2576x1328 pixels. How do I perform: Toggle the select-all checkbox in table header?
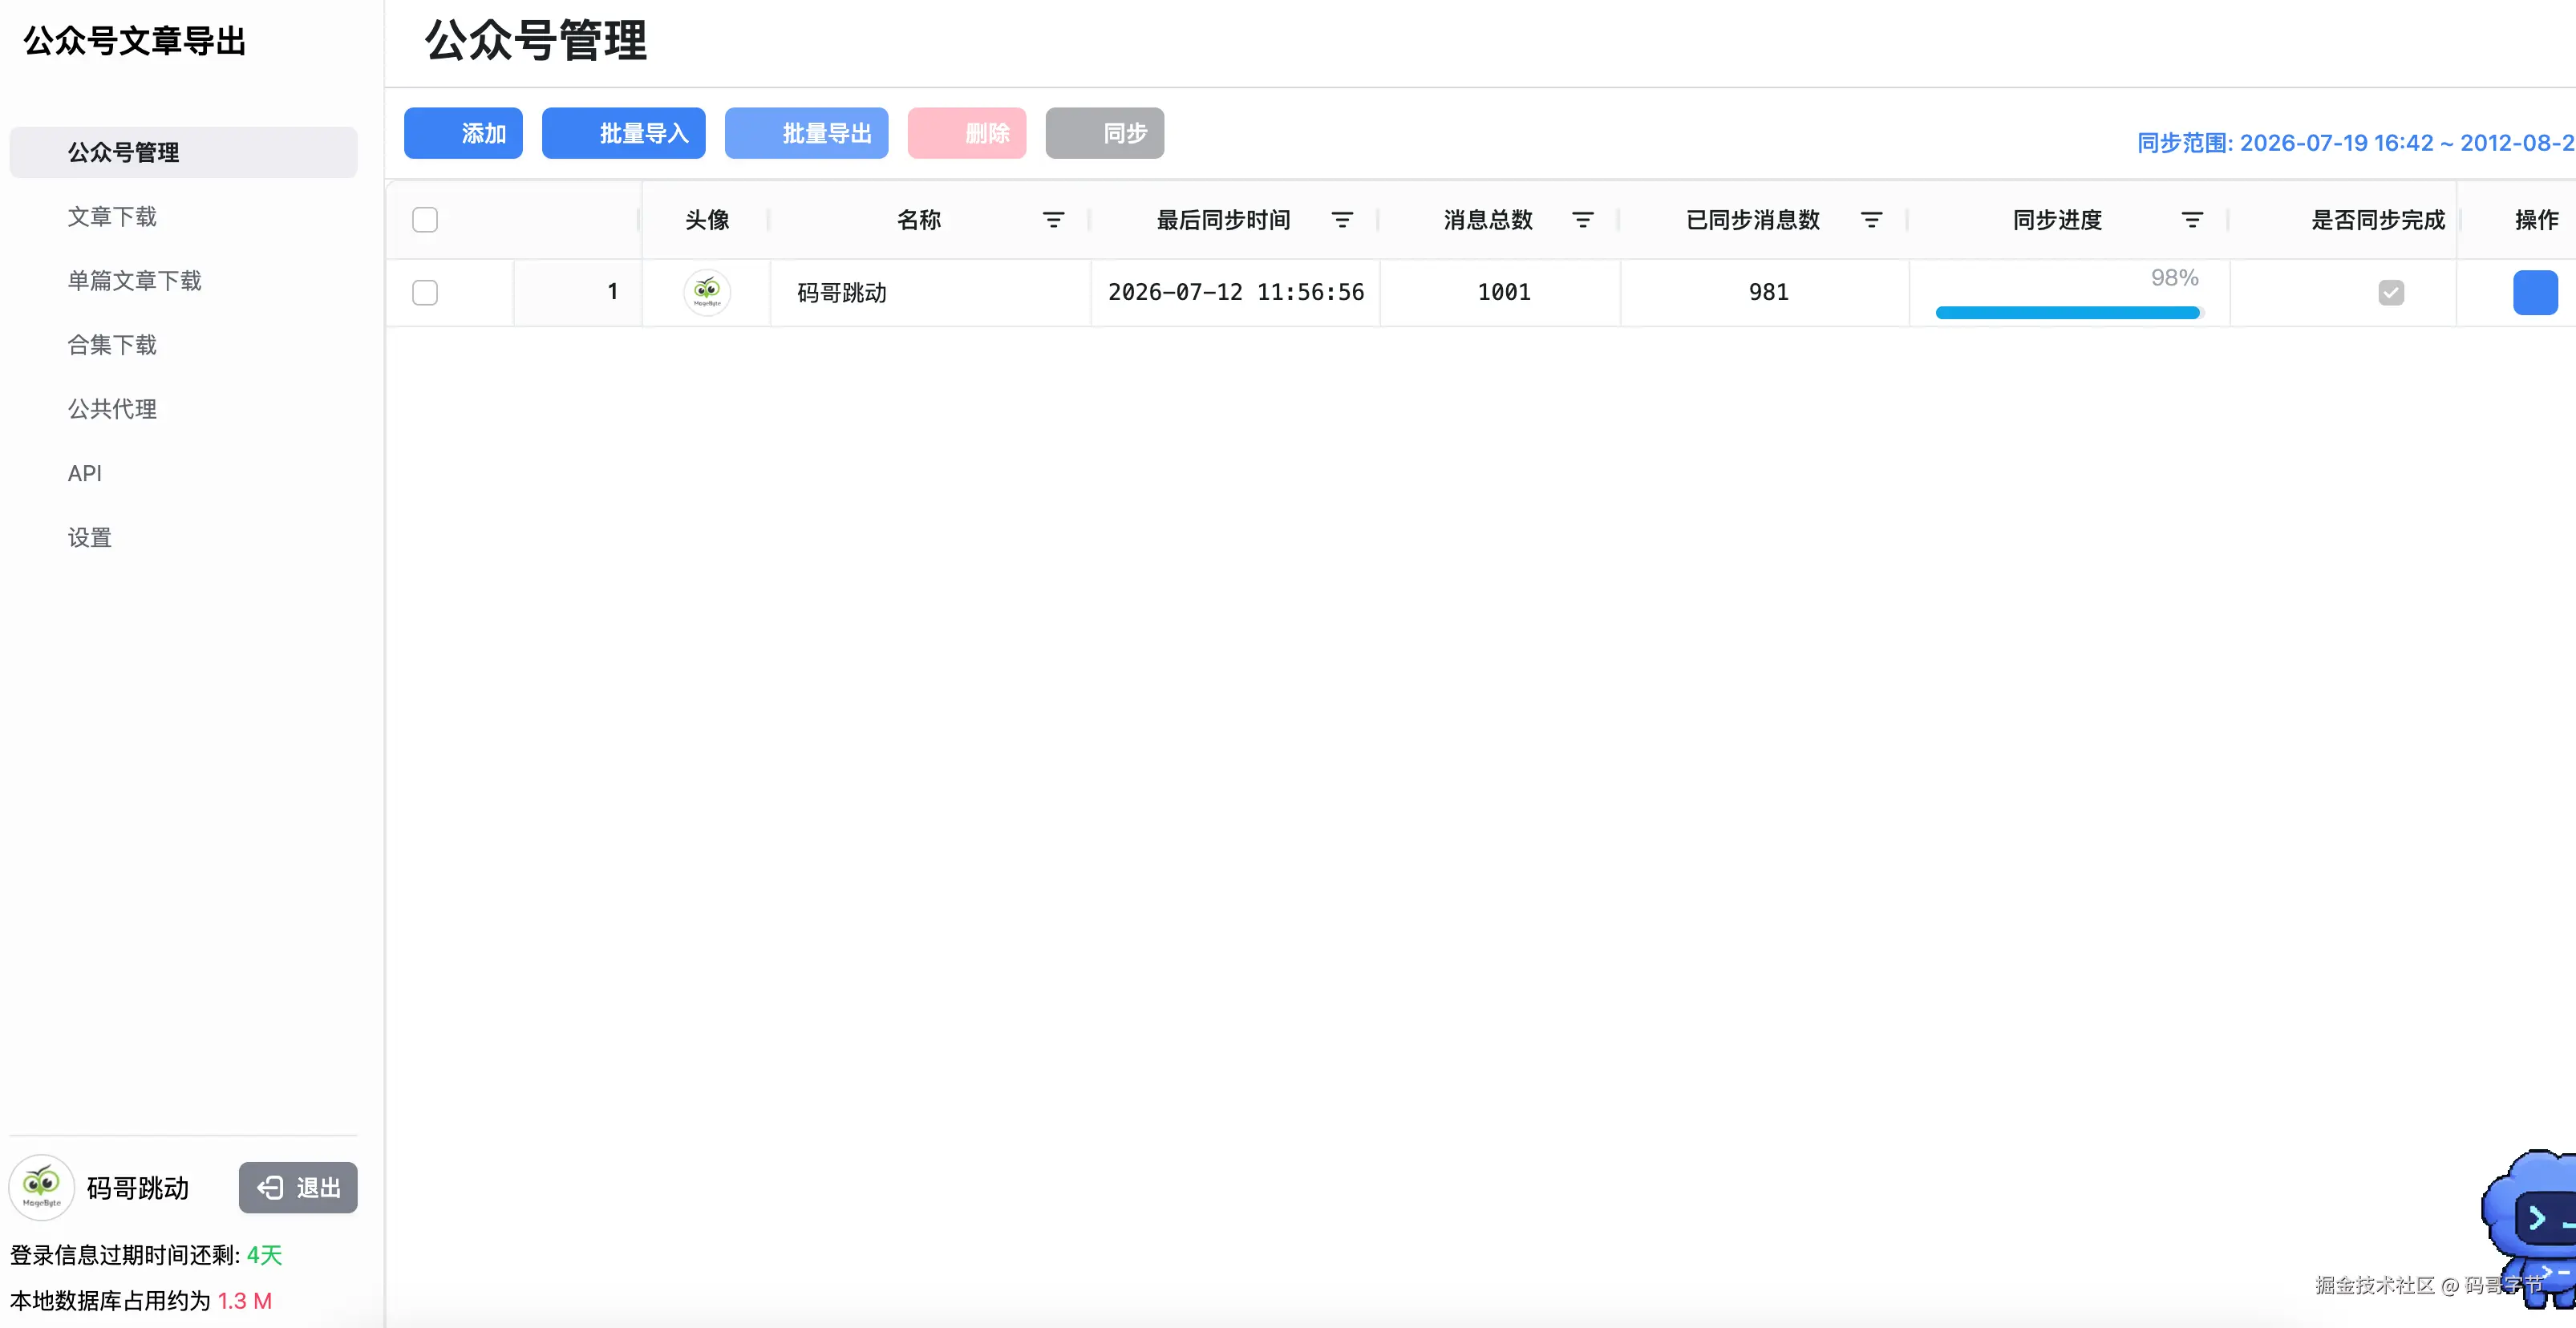pyautogui.click(x=425, y=220)
